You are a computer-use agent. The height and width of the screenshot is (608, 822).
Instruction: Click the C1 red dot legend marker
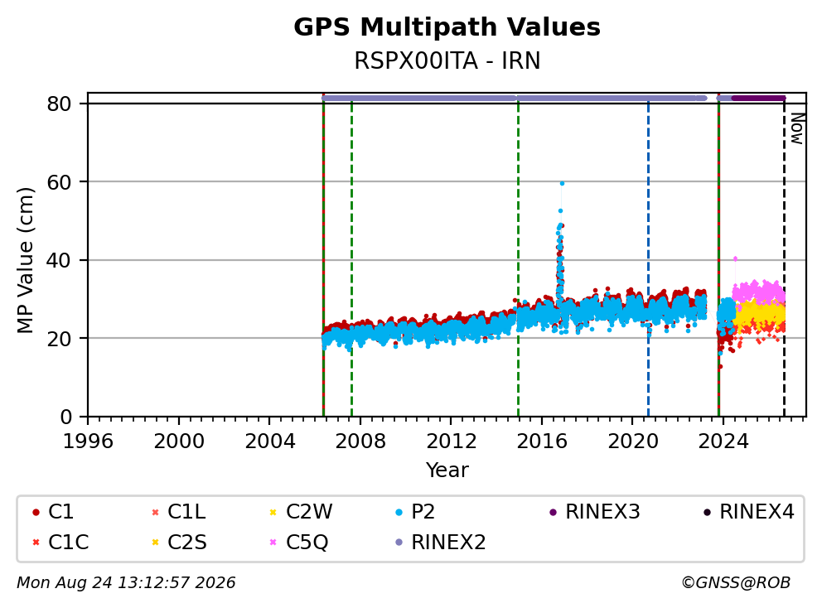coord(36,512)
